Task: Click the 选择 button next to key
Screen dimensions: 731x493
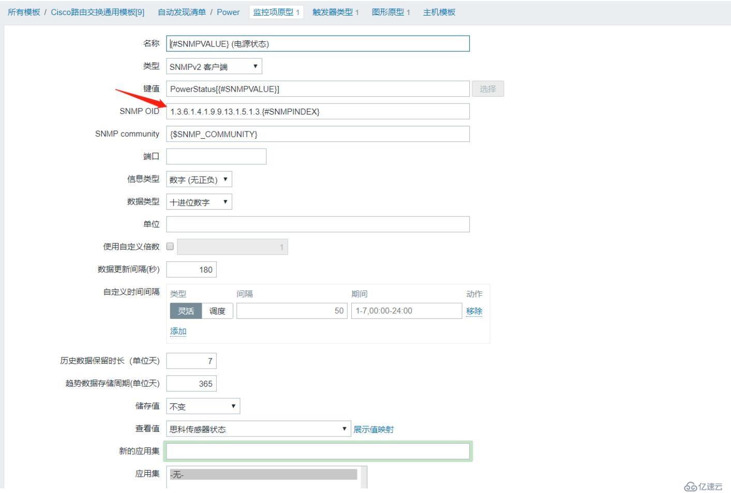Action: 488,89
